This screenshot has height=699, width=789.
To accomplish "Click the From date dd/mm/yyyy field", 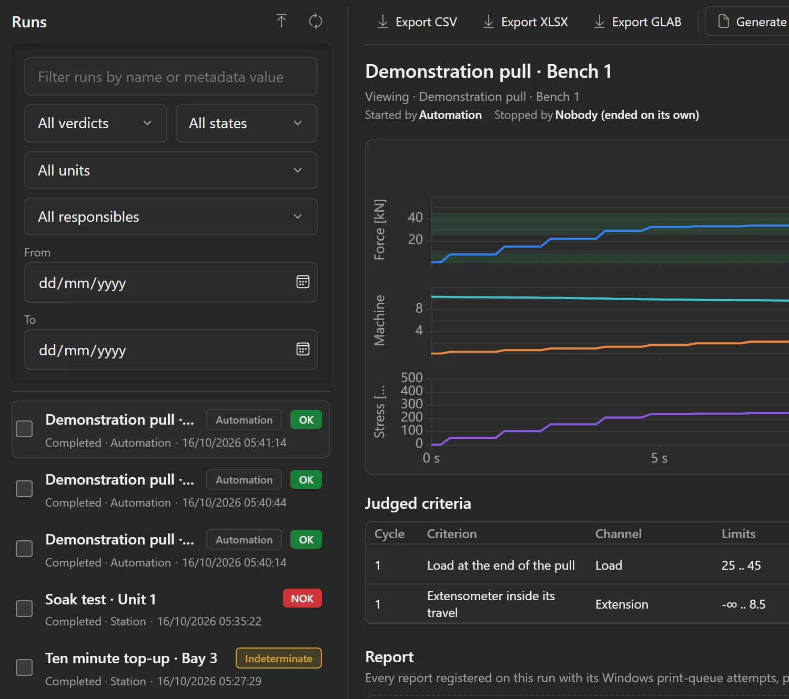I will (x=171, y=282).
